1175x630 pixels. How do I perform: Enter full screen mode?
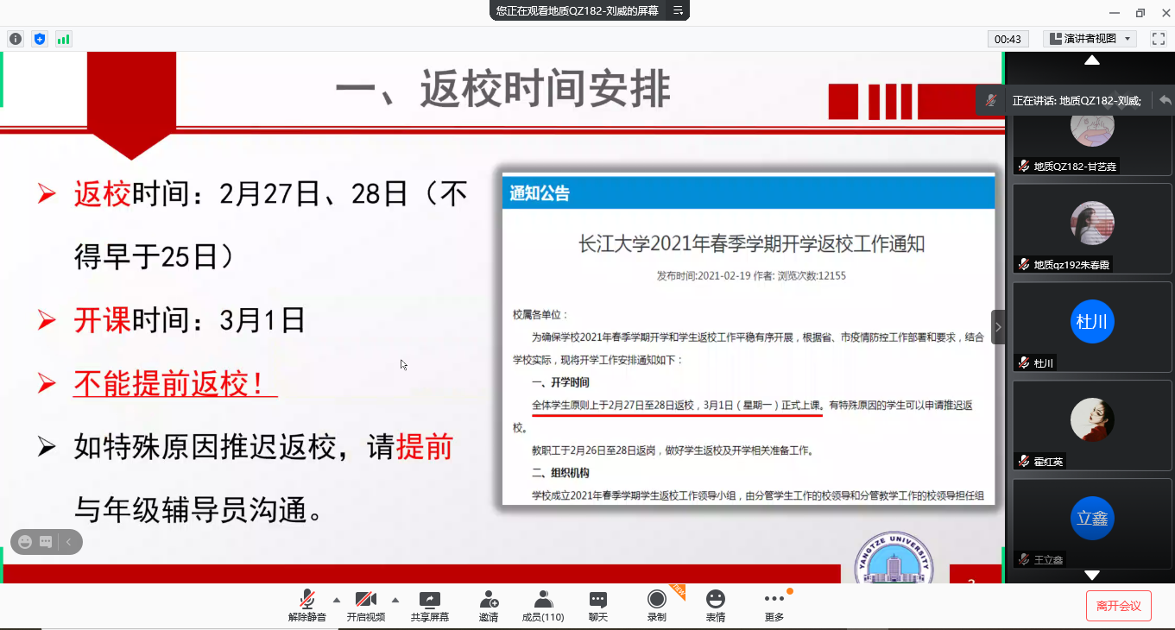1159,39
